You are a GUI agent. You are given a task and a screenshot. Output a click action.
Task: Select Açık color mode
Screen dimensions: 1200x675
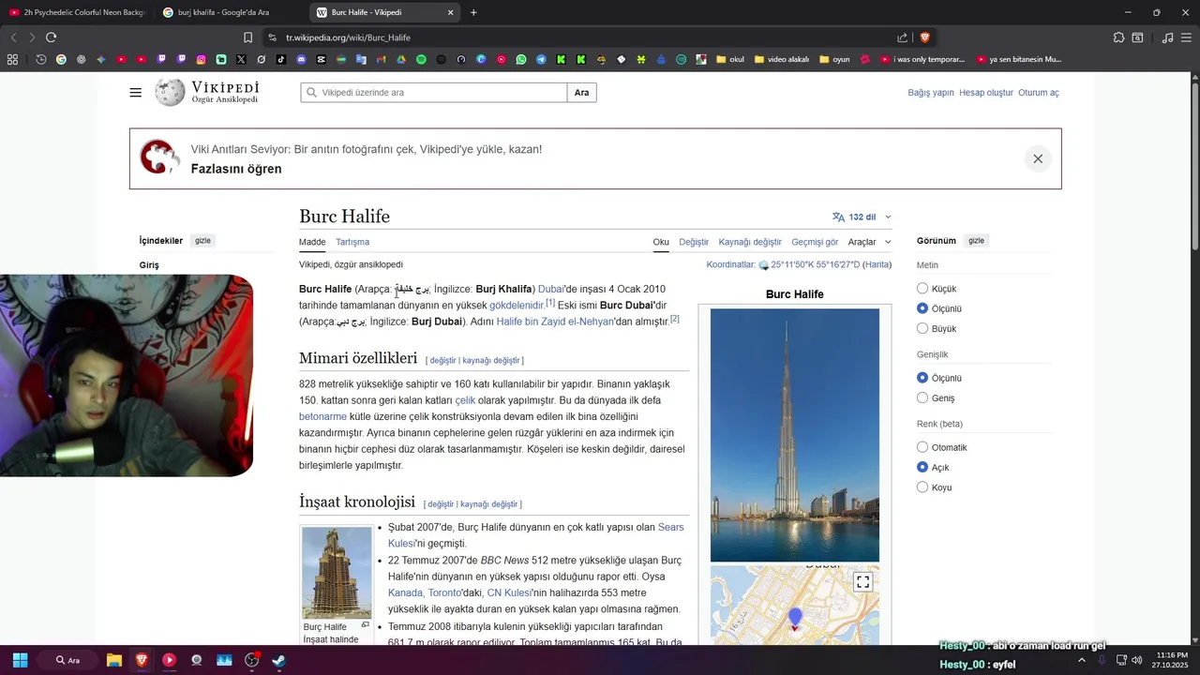click(922, 467)
